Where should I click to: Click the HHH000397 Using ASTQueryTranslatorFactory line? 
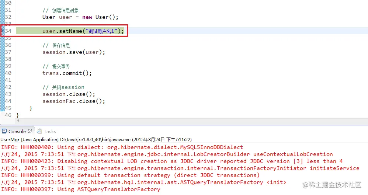(81, 189)
